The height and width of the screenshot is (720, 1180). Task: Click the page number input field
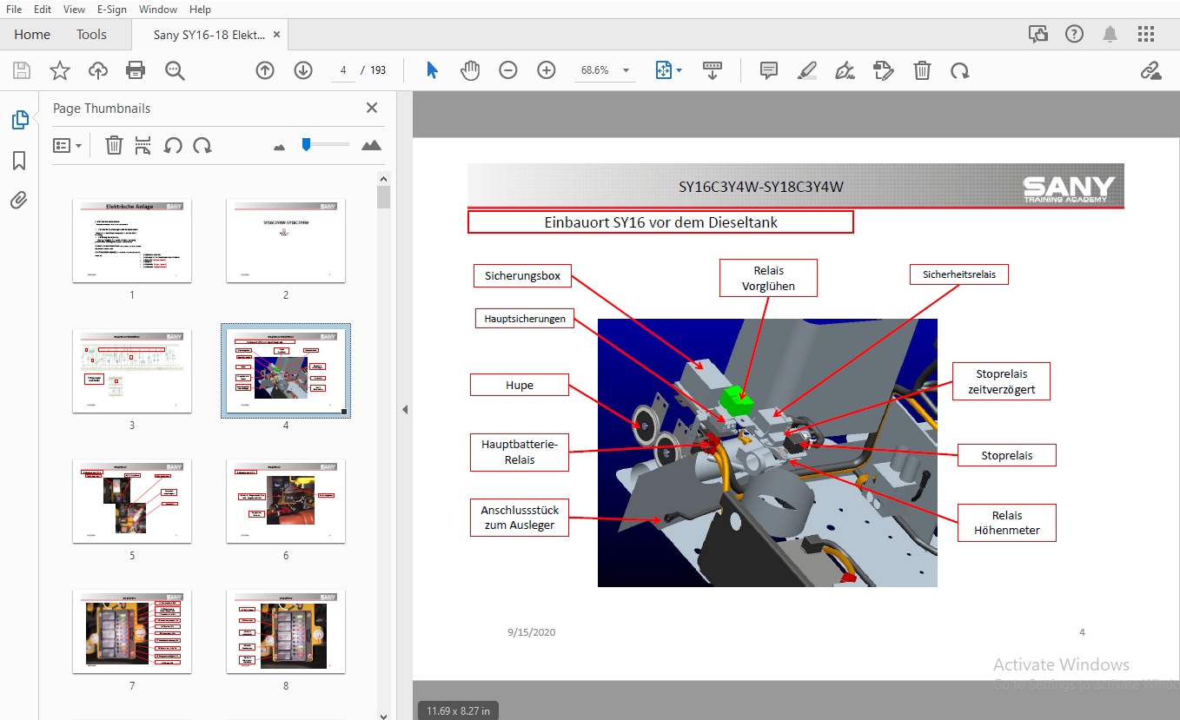[x=344, y=70]
